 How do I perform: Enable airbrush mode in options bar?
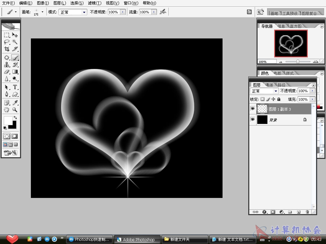coord(163,12)
